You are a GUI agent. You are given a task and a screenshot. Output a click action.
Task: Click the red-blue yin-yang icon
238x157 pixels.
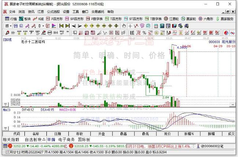pos(226,33)
